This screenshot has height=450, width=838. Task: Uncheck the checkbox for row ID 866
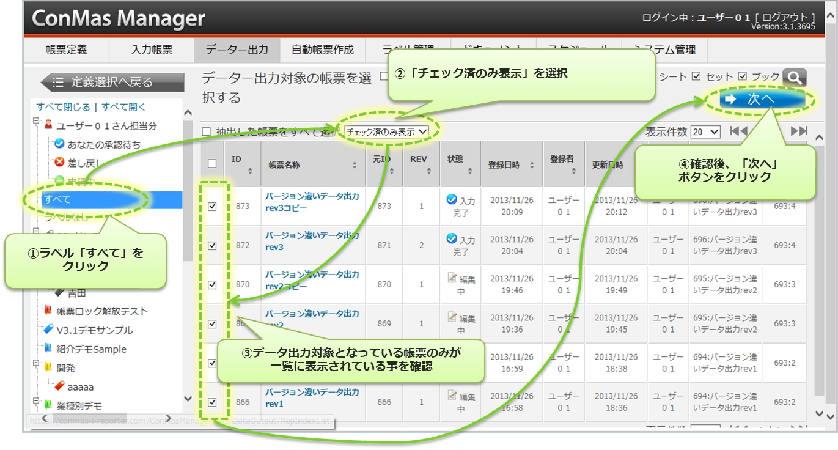pos(212,402)
